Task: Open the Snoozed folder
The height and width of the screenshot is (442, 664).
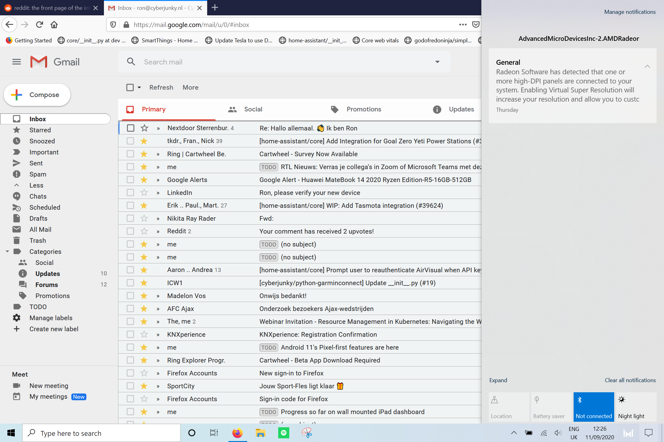Action: [x=42, y=141]
